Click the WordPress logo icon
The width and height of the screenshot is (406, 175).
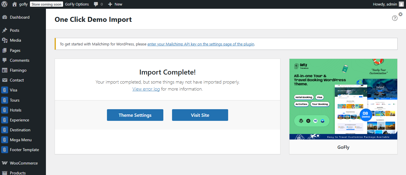click(x=4, y=4)
